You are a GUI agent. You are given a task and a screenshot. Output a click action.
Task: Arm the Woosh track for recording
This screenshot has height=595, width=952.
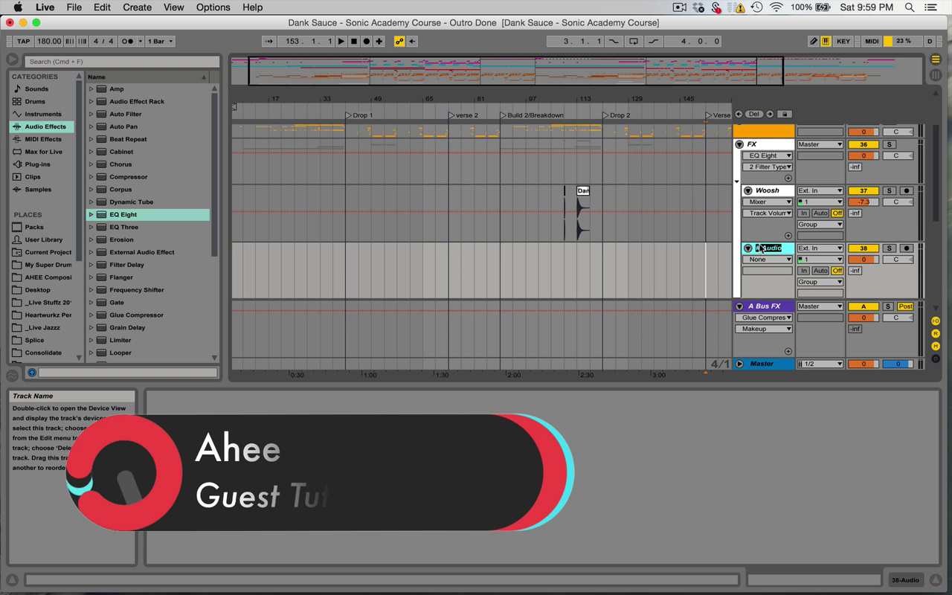coord(906,191)
